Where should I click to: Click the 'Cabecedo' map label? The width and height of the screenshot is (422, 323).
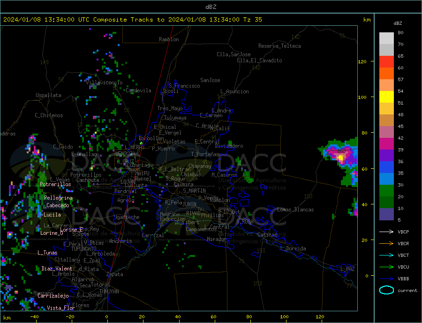tap(58, 205)
